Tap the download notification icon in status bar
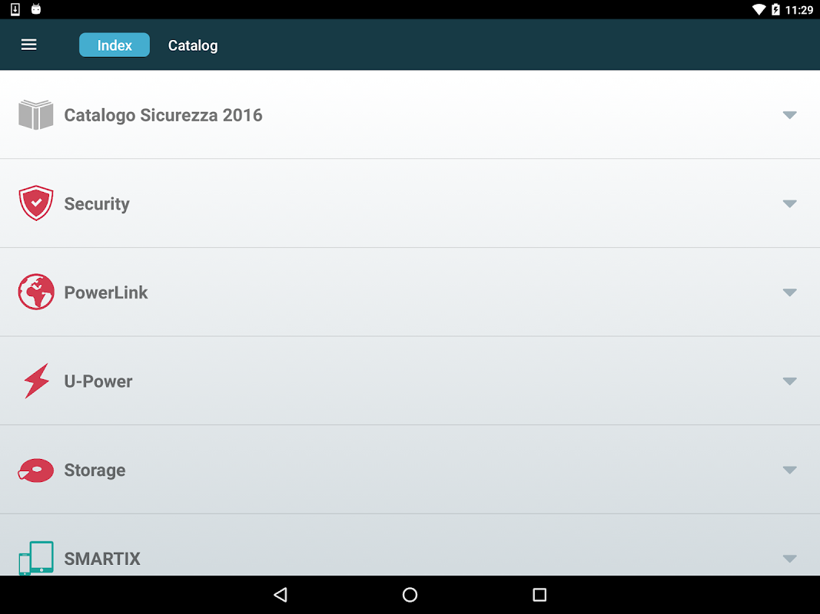This screenshot has width=820, height=614. pyautogui.click(x=15, y=9)
